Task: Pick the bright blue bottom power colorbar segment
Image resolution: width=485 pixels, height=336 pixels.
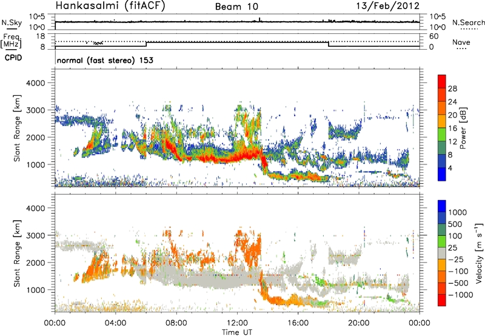Action: (x=442, y=175)
